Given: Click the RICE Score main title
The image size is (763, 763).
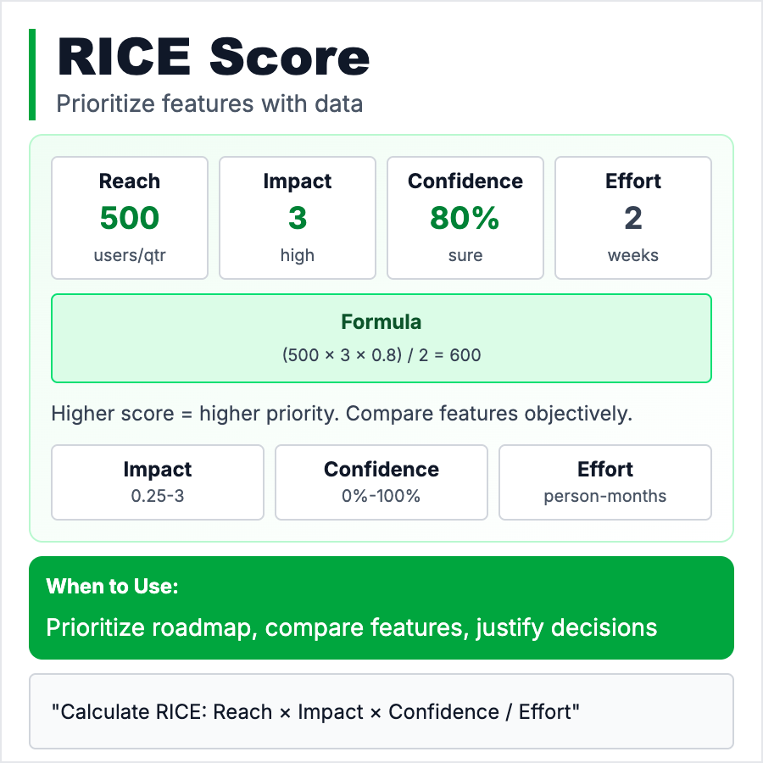Looking at the screenshot, I should [x=214, y=58].
